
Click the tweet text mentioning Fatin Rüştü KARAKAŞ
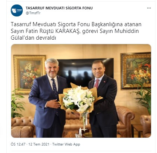click(x=76, y=31)
